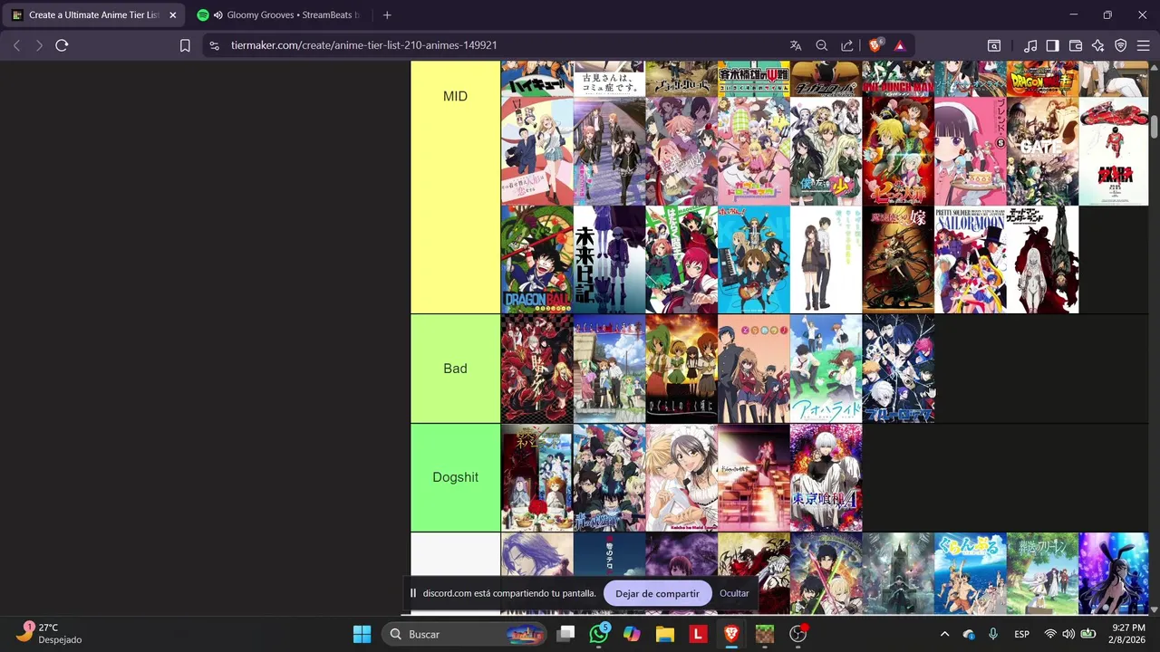Viewport: 1160px width, 652px height.
Task: Open Brave VPN shield icon
Action: click(x=1121, y=45)
